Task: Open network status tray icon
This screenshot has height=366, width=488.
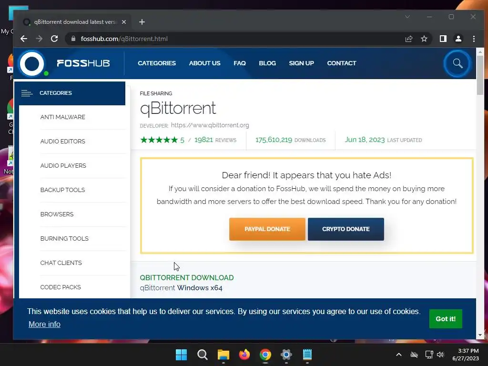Action: pos(429,355)
